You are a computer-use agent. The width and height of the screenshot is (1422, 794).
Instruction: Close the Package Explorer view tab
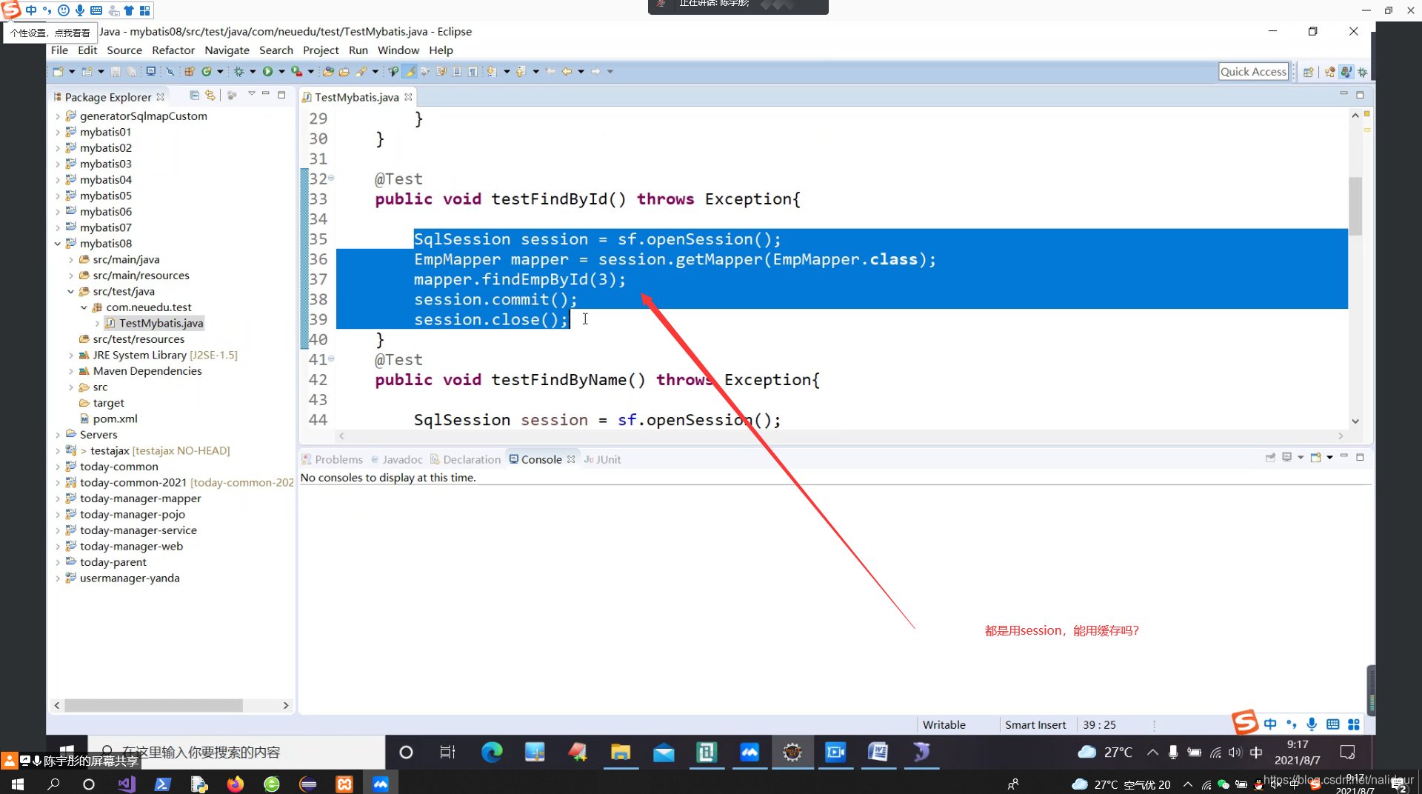(161, 97)
